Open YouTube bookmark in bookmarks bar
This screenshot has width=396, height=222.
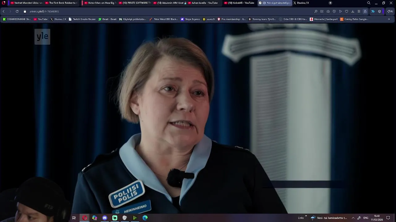pyautogui.click(x=41, y=19)
